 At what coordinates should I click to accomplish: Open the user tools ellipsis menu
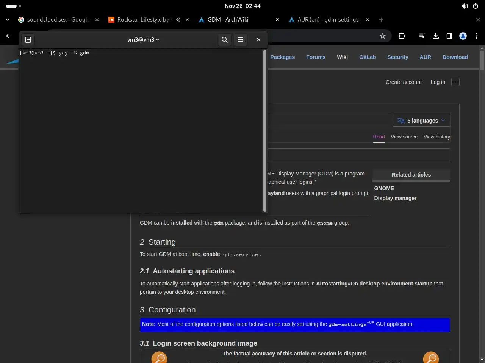click(455, 82)
